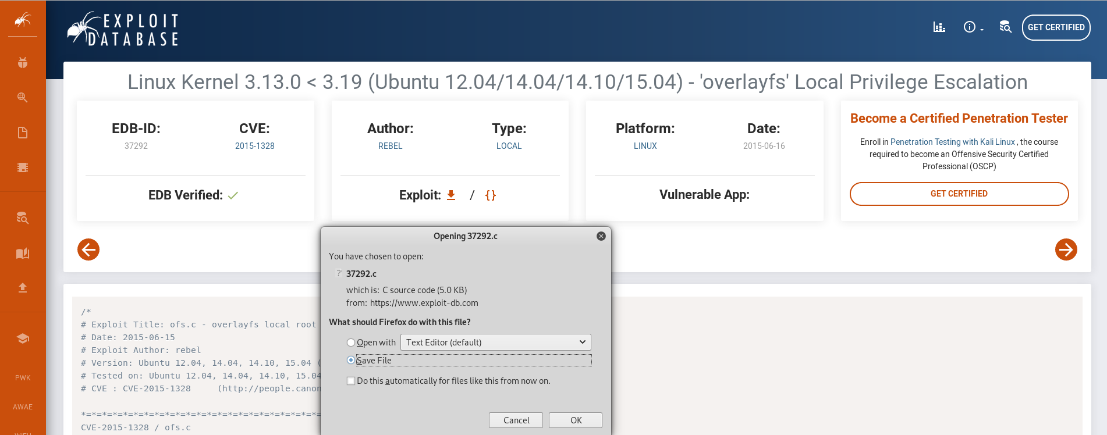Open type LOCAL link
Viewport: 1107px width, 435px height.
click(509, 146)
